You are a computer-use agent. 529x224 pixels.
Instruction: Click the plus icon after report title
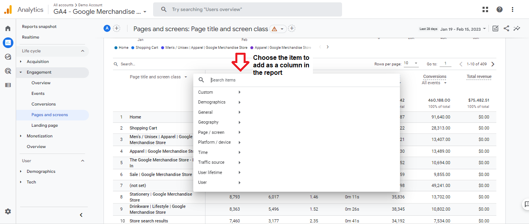pos(292,28)
